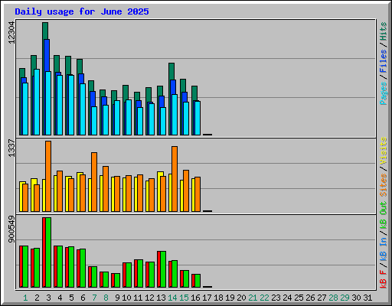Click day 11 on the x-axis
Screen dimensions: 392x306
coord(138,298)
